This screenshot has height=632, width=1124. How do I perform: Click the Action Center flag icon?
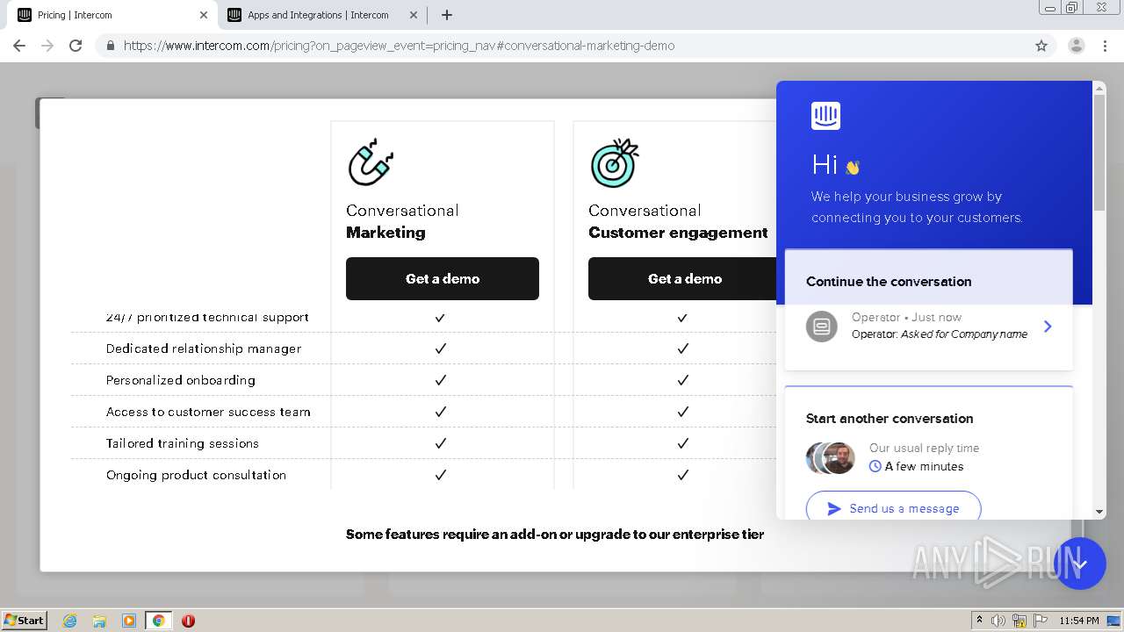click(x=1041, y=621)
